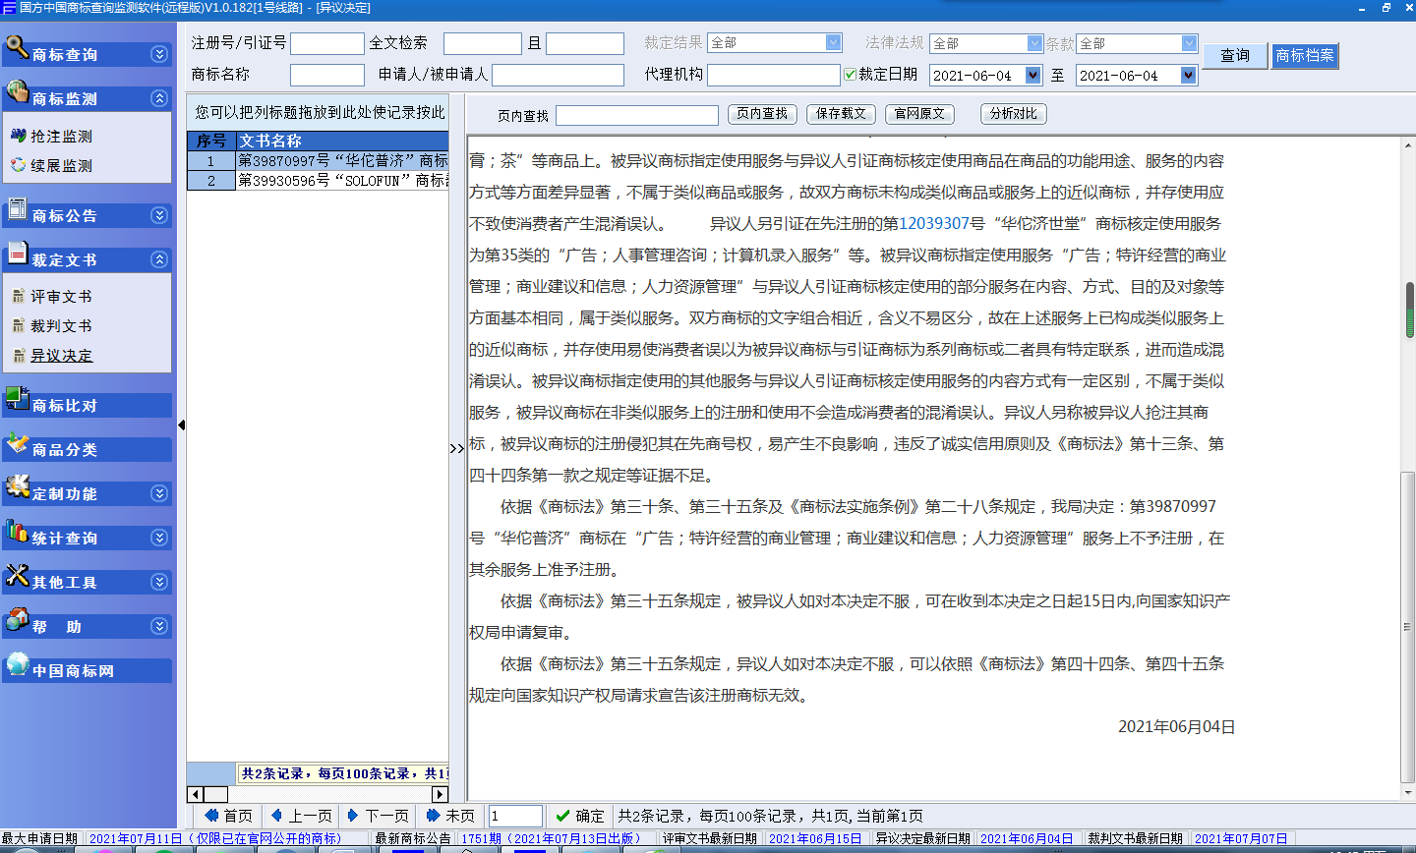1416x853 pixels.
Task: Click the 保存载文 button
Action: pos(841,114)
